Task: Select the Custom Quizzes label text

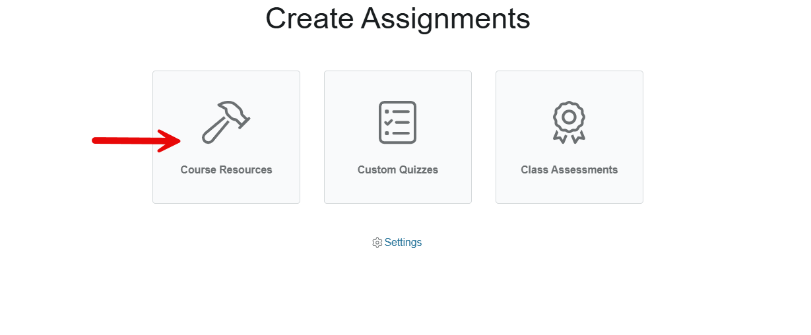Action: [398, 169]
